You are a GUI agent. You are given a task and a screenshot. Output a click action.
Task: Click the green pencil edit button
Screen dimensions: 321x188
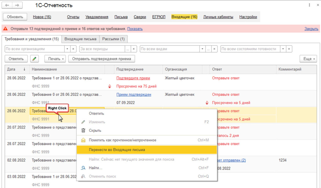tap(34, 59)
